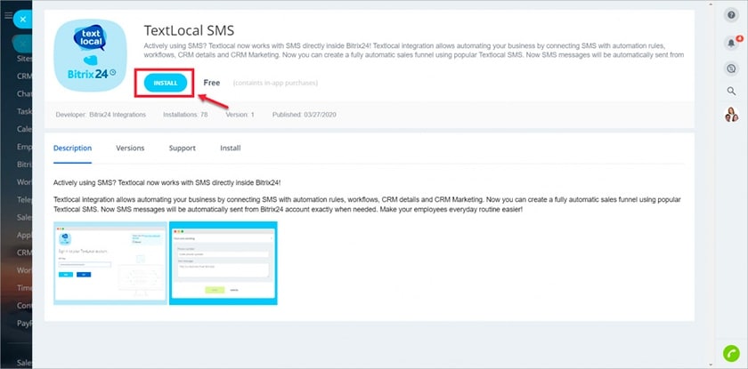This screenshot has height=369, width=748.
Task: Click Published: 03/27/2020 text
Action: (x=305, y=115)
